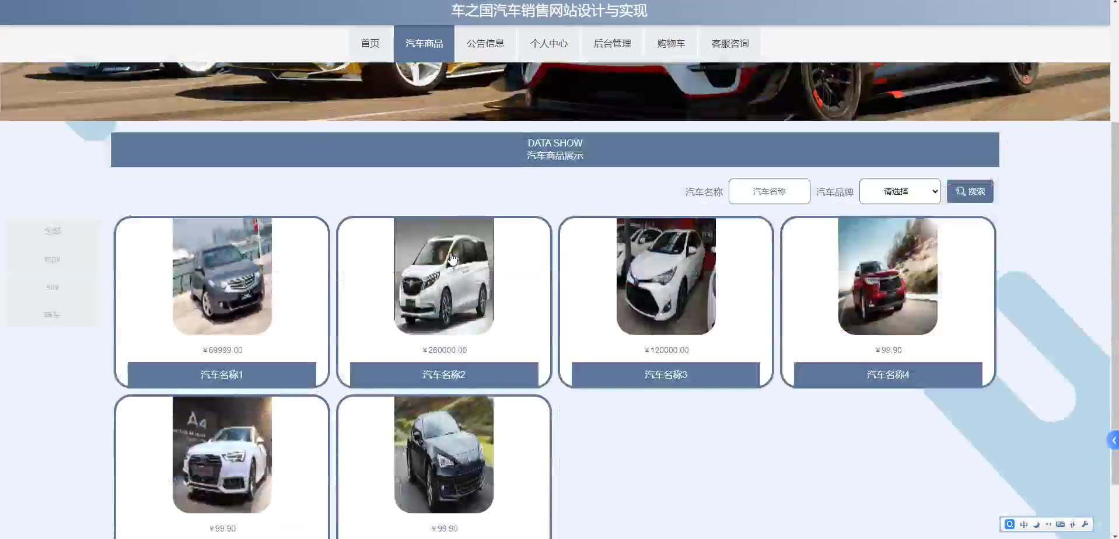Open the 购物车 navigation tab

[x=671, y=43]
